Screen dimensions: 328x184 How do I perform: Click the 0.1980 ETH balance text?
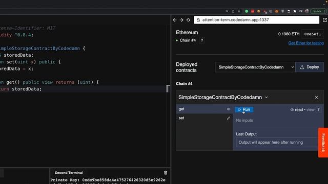[x=289, y=34]
